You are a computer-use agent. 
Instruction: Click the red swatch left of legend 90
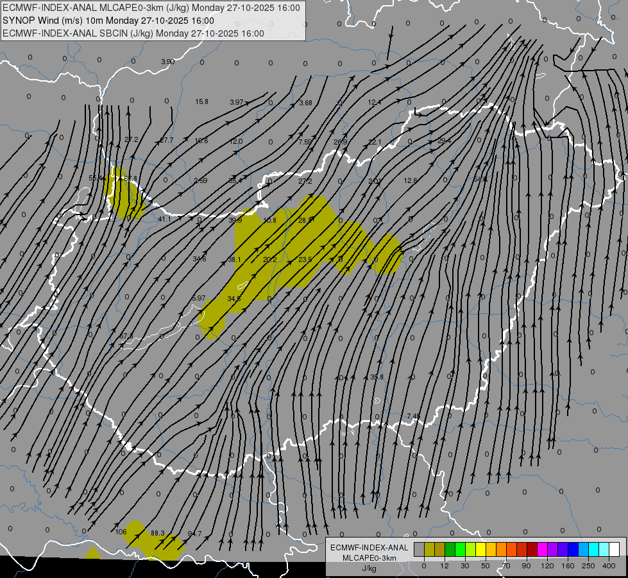click(522, 550)
